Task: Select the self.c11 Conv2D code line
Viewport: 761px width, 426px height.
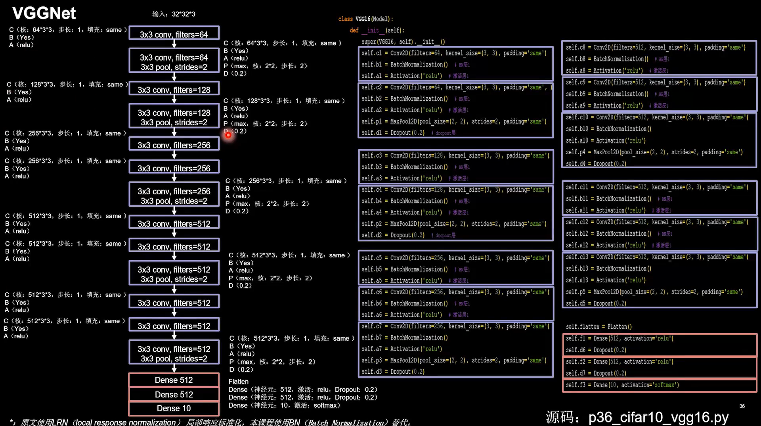Action: click(657, 187)
